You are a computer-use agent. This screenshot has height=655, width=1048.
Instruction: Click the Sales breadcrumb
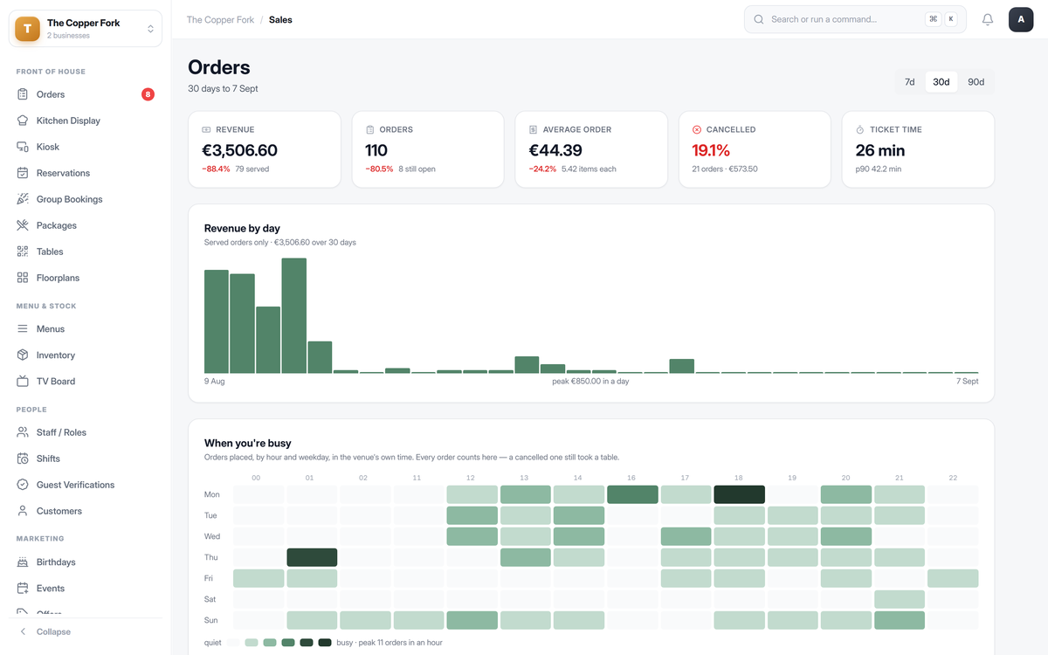tap(280, 19)
